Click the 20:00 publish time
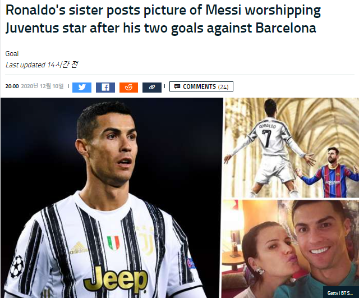This screenshot has height=298, width=359. click(x=12, y=86)
